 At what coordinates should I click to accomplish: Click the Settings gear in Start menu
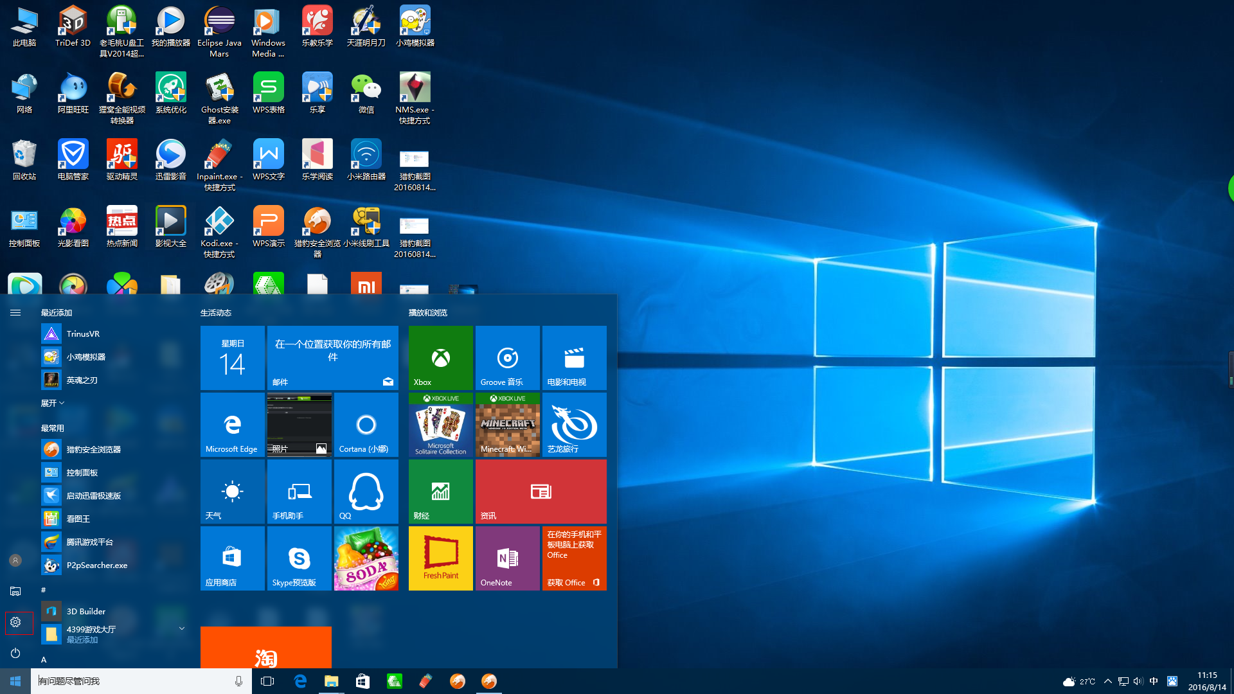tap(15, 622)
